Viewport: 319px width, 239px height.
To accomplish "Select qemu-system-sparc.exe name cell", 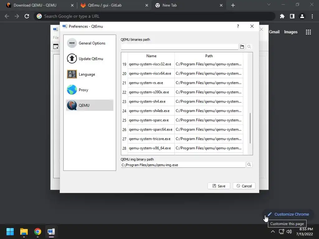I will [x=151, y=120].
